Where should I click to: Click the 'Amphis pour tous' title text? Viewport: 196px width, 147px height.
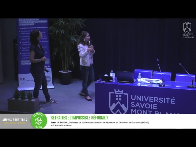tap(15, 120)
